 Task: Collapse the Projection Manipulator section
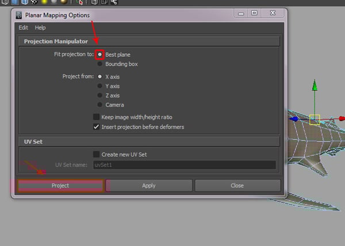(x=55, y=41)
